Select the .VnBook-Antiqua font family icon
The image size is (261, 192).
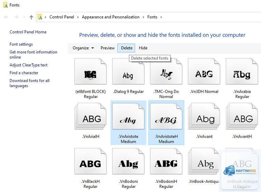(x=203, y=161)
